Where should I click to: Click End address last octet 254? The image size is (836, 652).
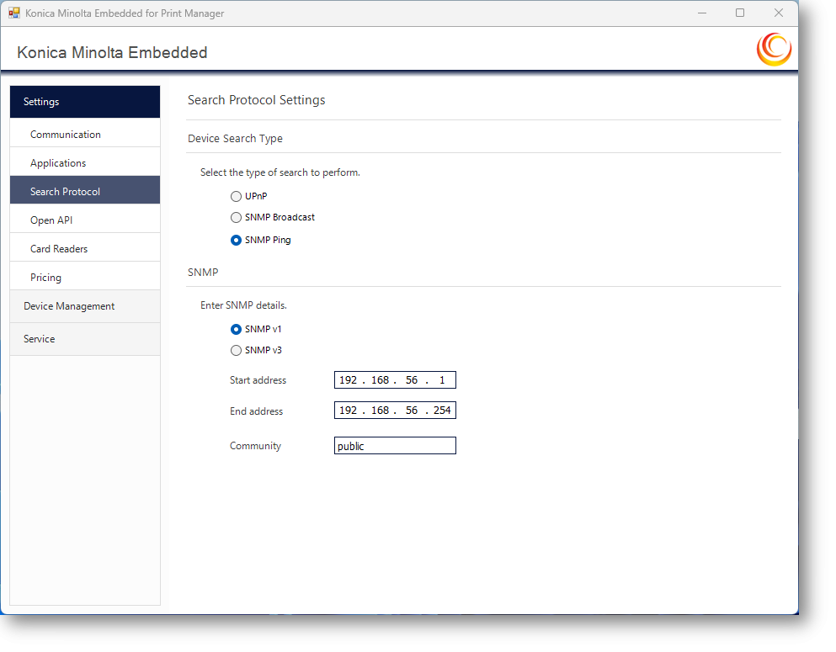(x=442, y=411)
